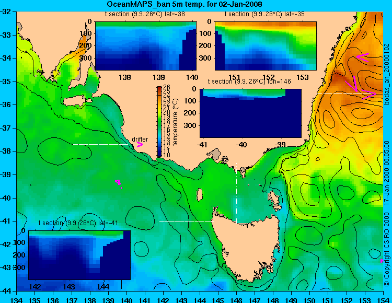Click the -44 label on the left latitude axis
This screenshot has height=303, width=392.
pyautogui.click(x=6, y=291)
